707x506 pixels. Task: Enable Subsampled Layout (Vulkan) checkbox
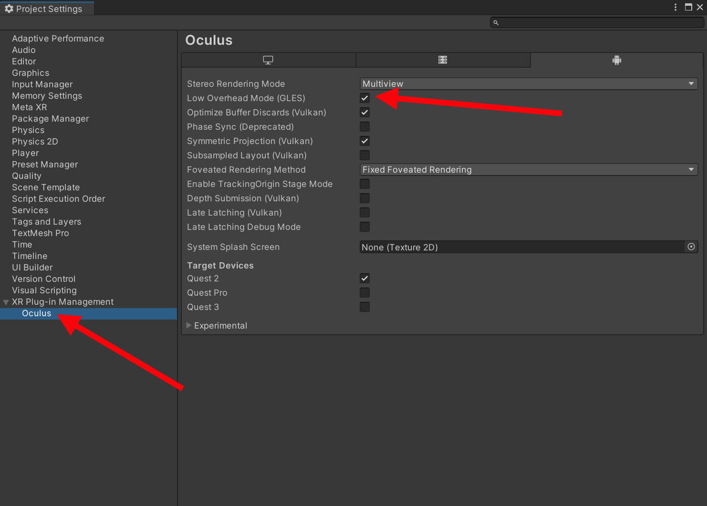pyautogui.click(x=365, y=155)
